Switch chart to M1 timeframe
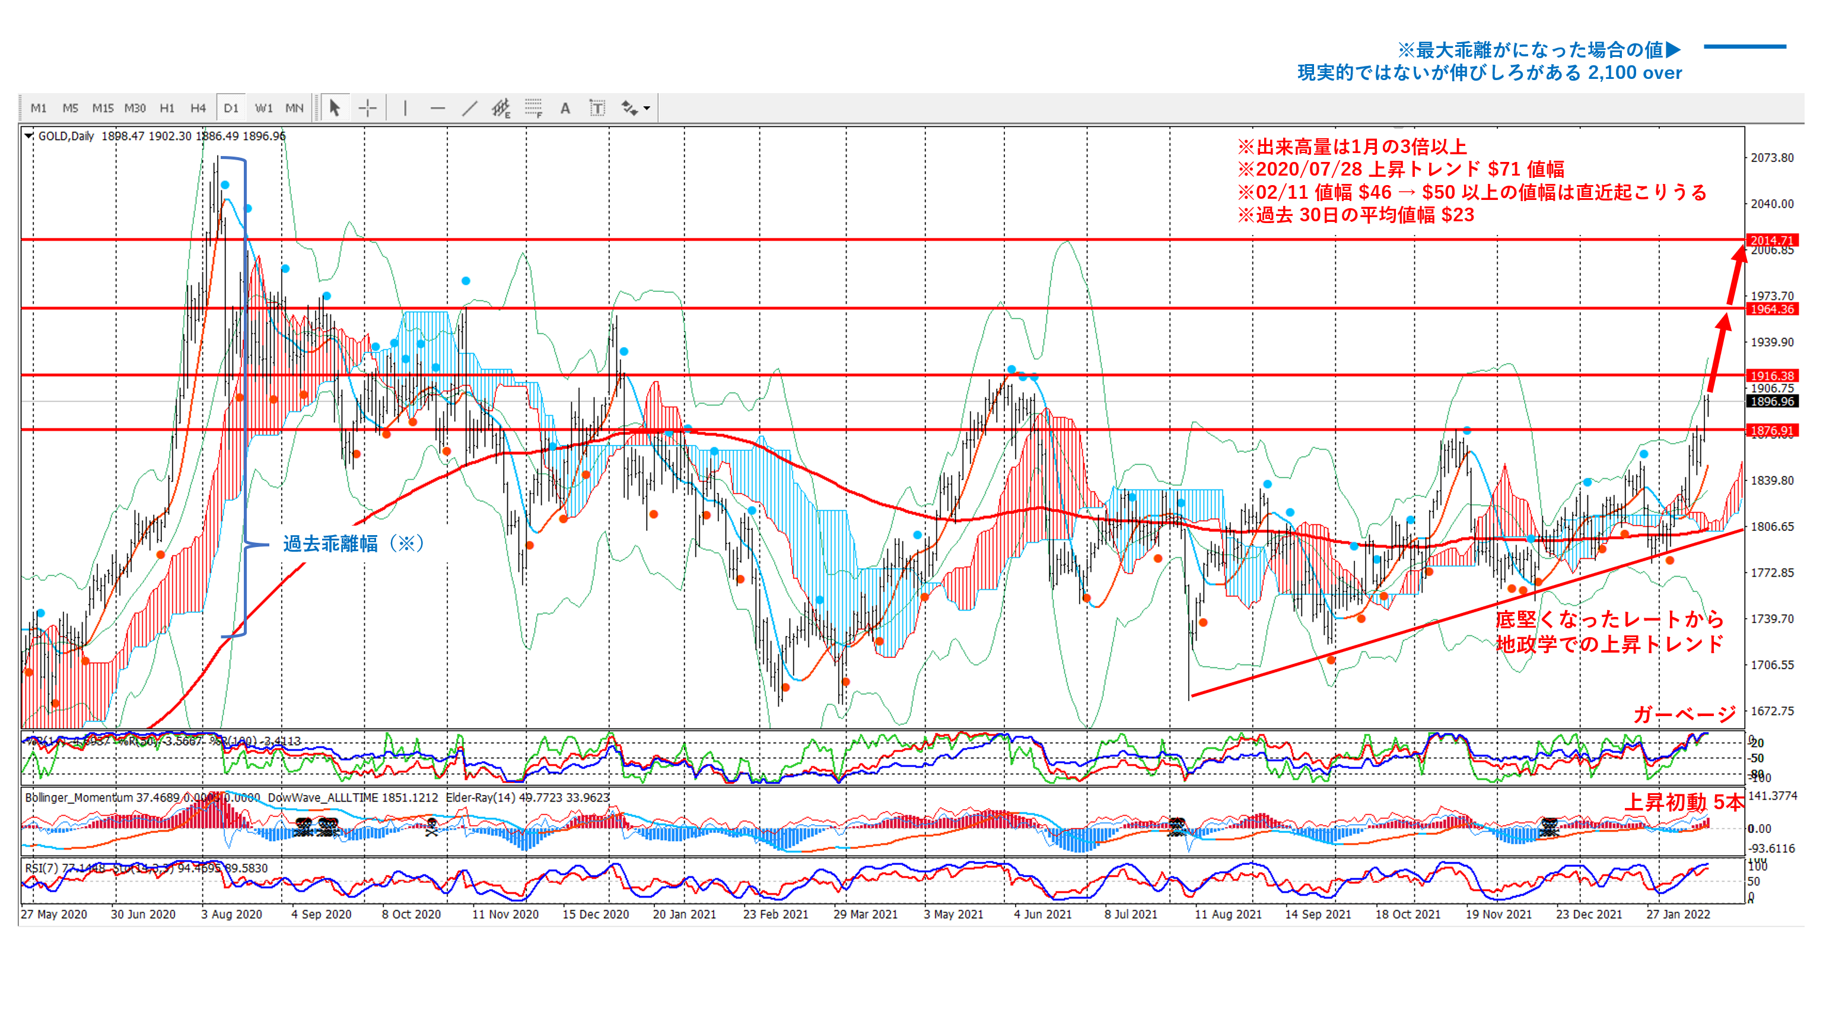1823x1021 pixels. (x=38, y=108)
